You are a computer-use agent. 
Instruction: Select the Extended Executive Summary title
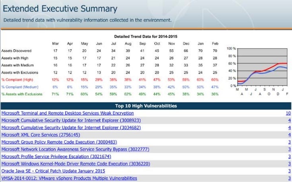(60, 9)
